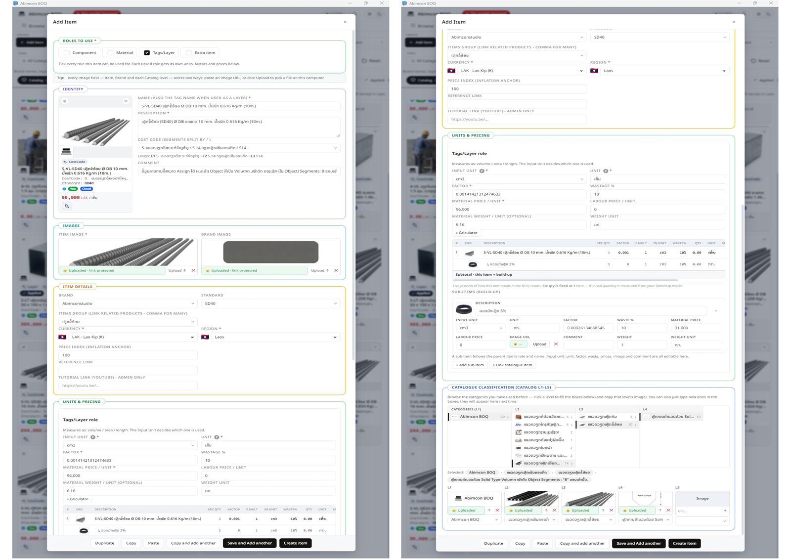Click the sub-item Factor field 0.00026134658545
The image size is (791, 559).
pos(588,328)
